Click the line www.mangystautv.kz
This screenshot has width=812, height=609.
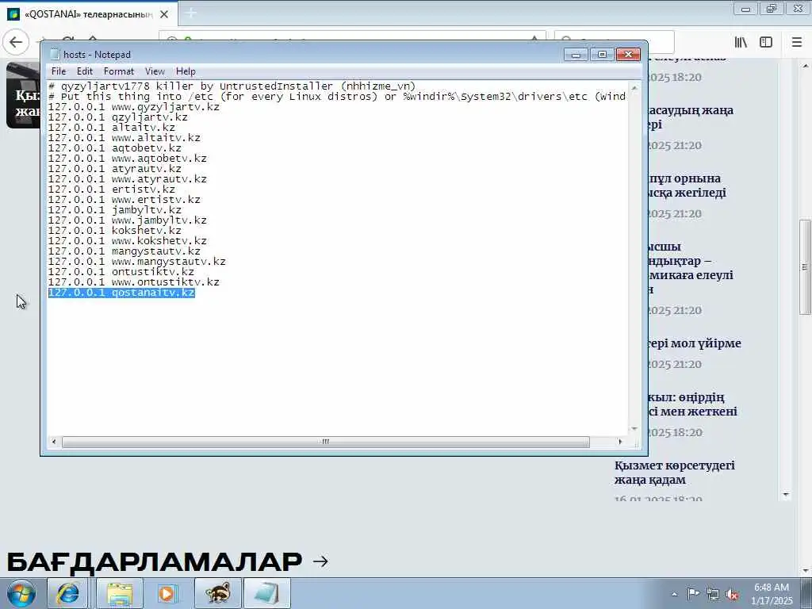[x=136, y=262]
